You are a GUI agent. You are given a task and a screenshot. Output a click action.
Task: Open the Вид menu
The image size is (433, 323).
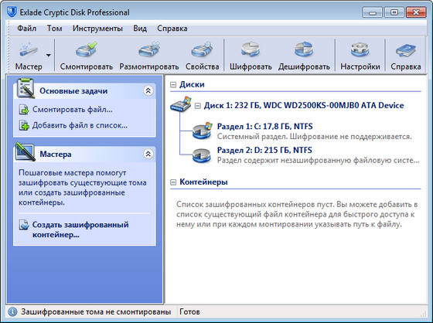click(140, 28)
